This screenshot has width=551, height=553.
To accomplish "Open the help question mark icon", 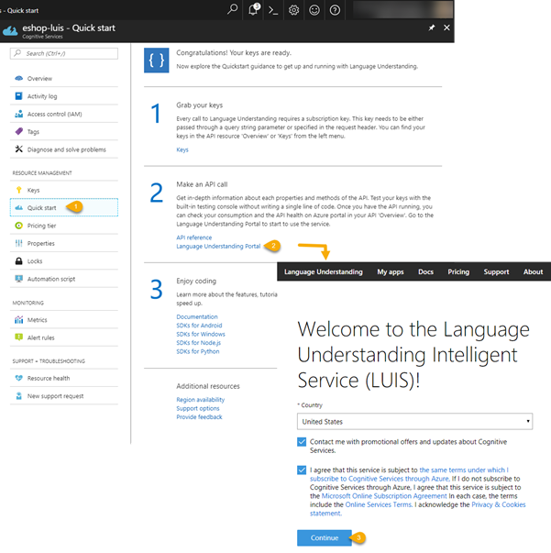I will coord(335,10).
